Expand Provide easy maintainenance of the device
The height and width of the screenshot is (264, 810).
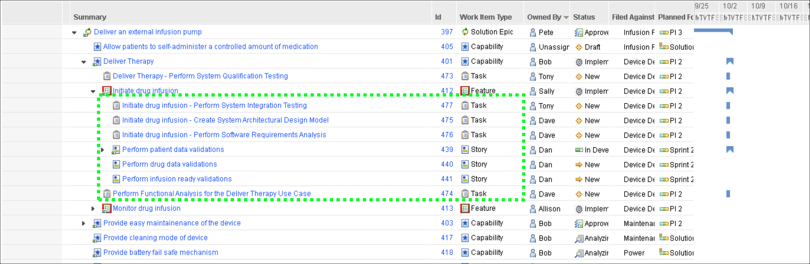[84, 223]
